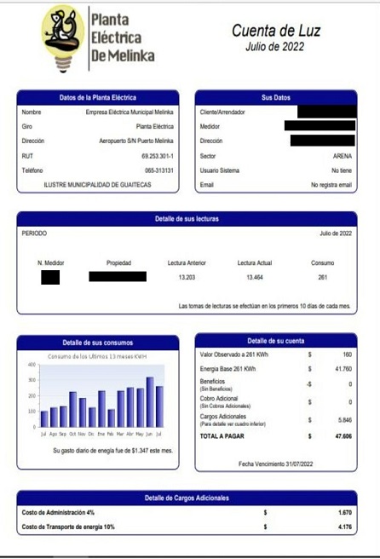This screenshot has height=559, width=380.
Task: Click the RUT value 69.253.301-1
Action: click(158, 156)
